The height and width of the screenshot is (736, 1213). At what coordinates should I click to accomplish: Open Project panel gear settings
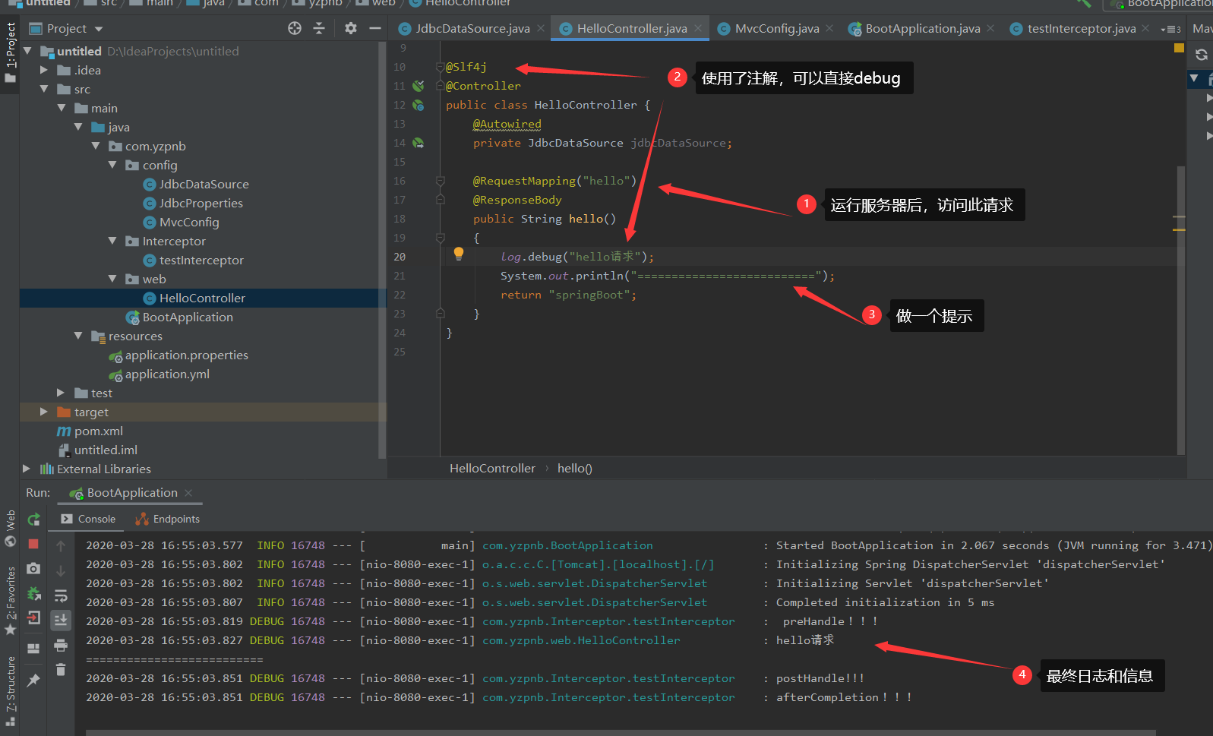[x=350, y=28]
